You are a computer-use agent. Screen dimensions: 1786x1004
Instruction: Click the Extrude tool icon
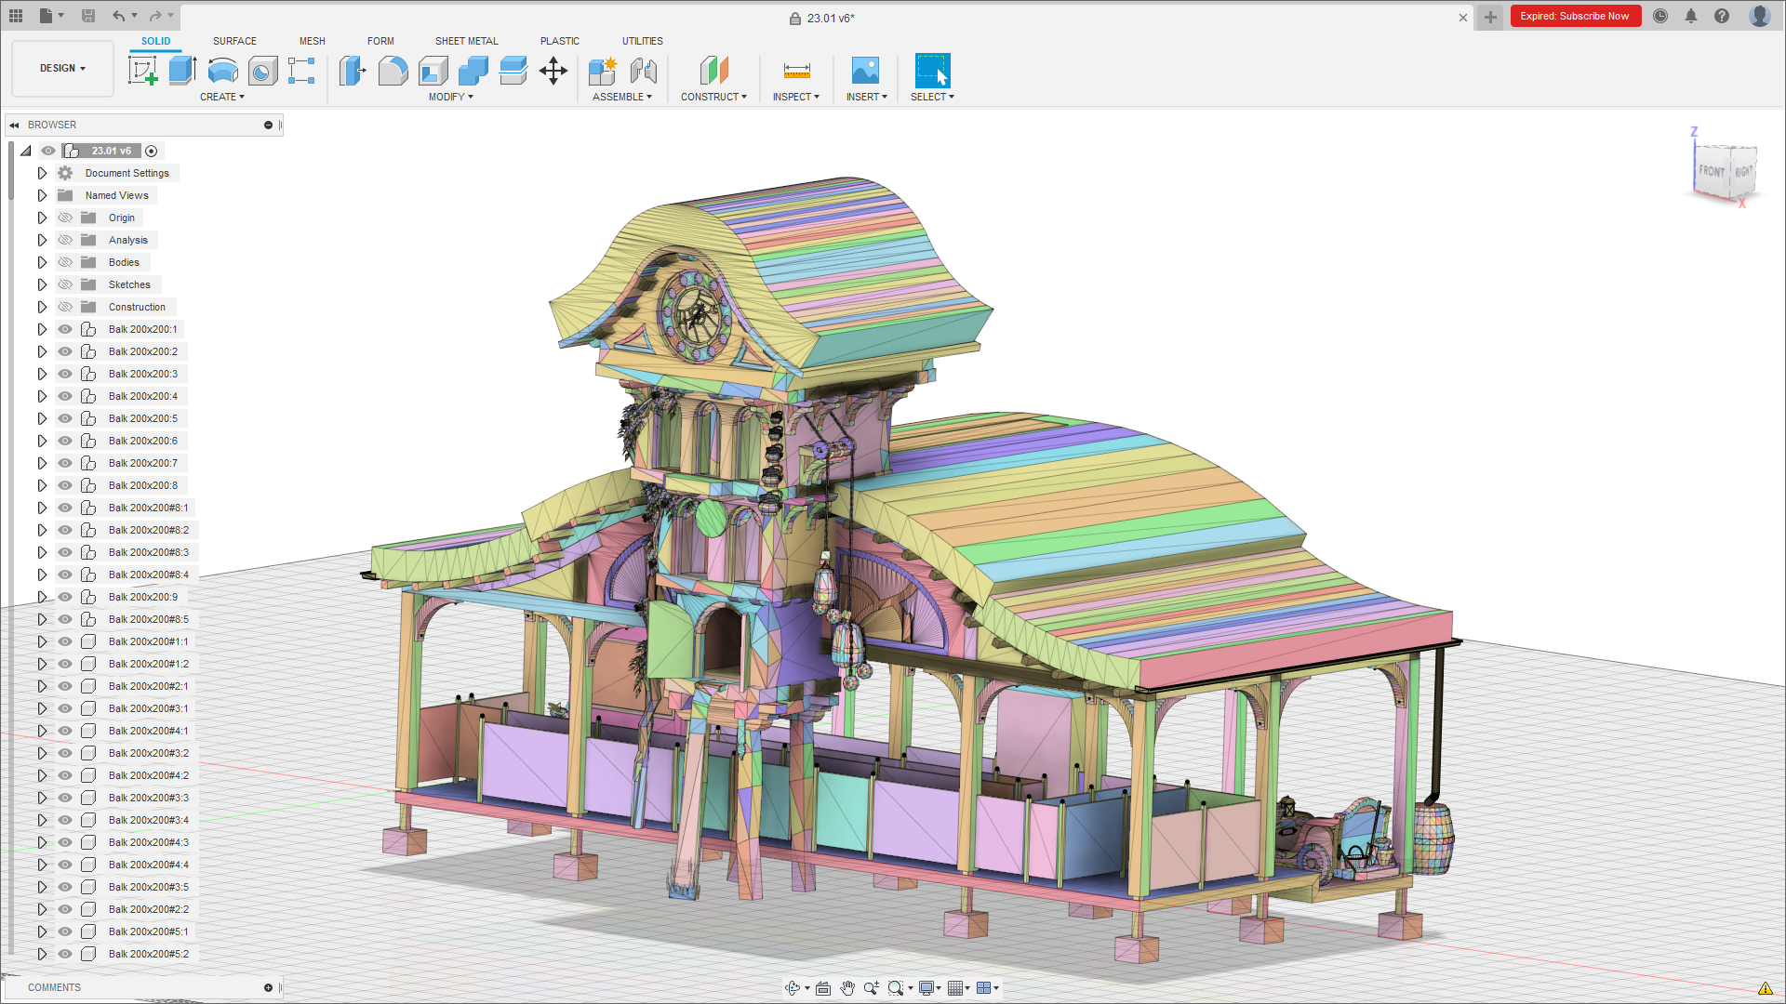pos(182,71)
